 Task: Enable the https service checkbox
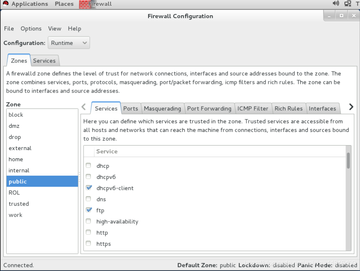[x=88, y=243]
